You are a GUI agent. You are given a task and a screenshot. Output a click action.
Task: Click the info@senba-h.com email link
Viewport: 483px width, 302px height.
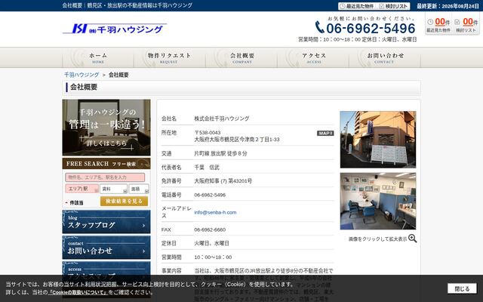coord(215,212)
